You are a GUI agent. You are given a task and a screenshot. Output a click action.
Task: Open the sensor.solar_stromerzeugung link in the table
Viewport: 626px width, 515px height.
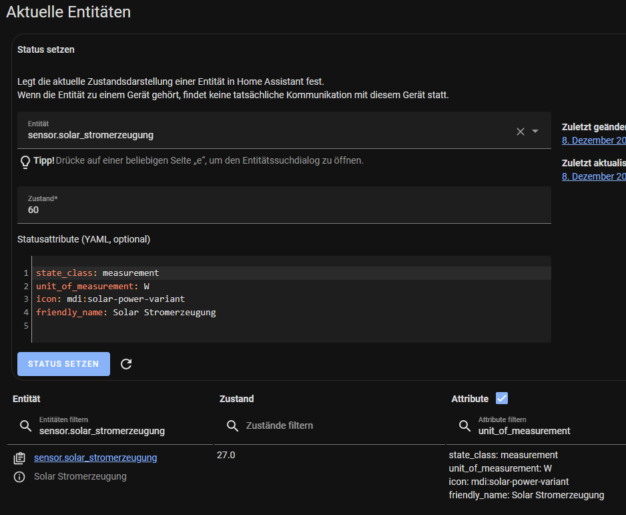pos(95,458)
